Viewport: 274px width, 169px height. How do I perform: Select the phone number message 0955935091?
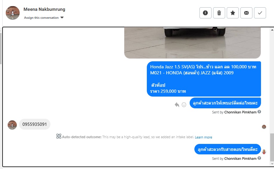click(35, 124)
